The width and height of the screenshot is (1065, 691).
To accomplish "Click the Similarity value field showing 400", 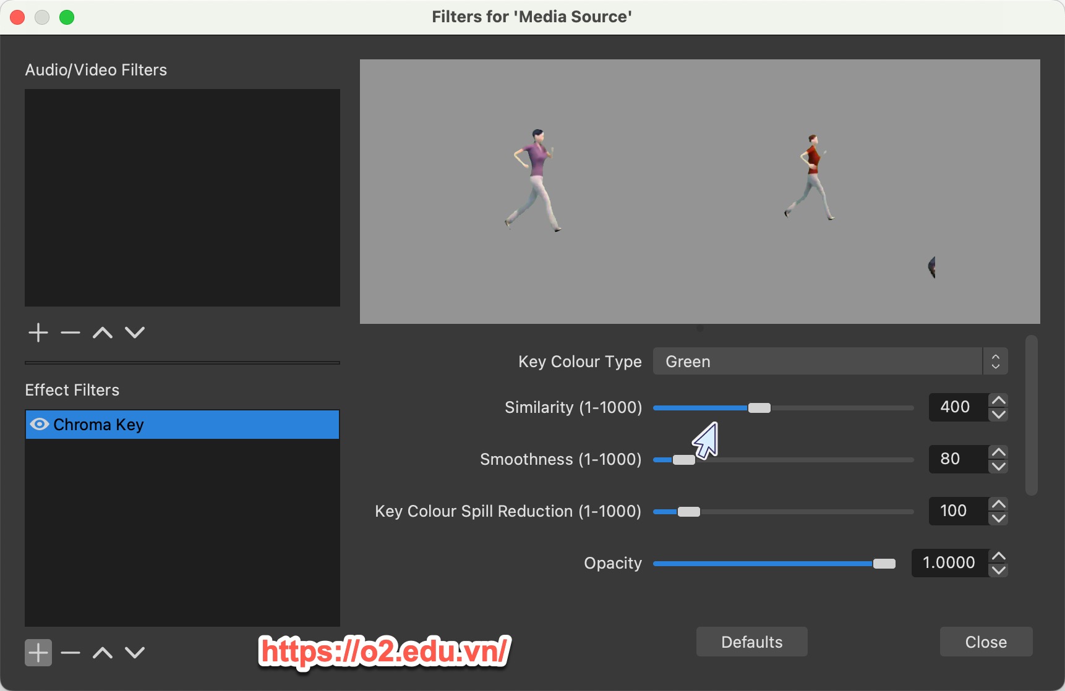I will click(959, 407).
